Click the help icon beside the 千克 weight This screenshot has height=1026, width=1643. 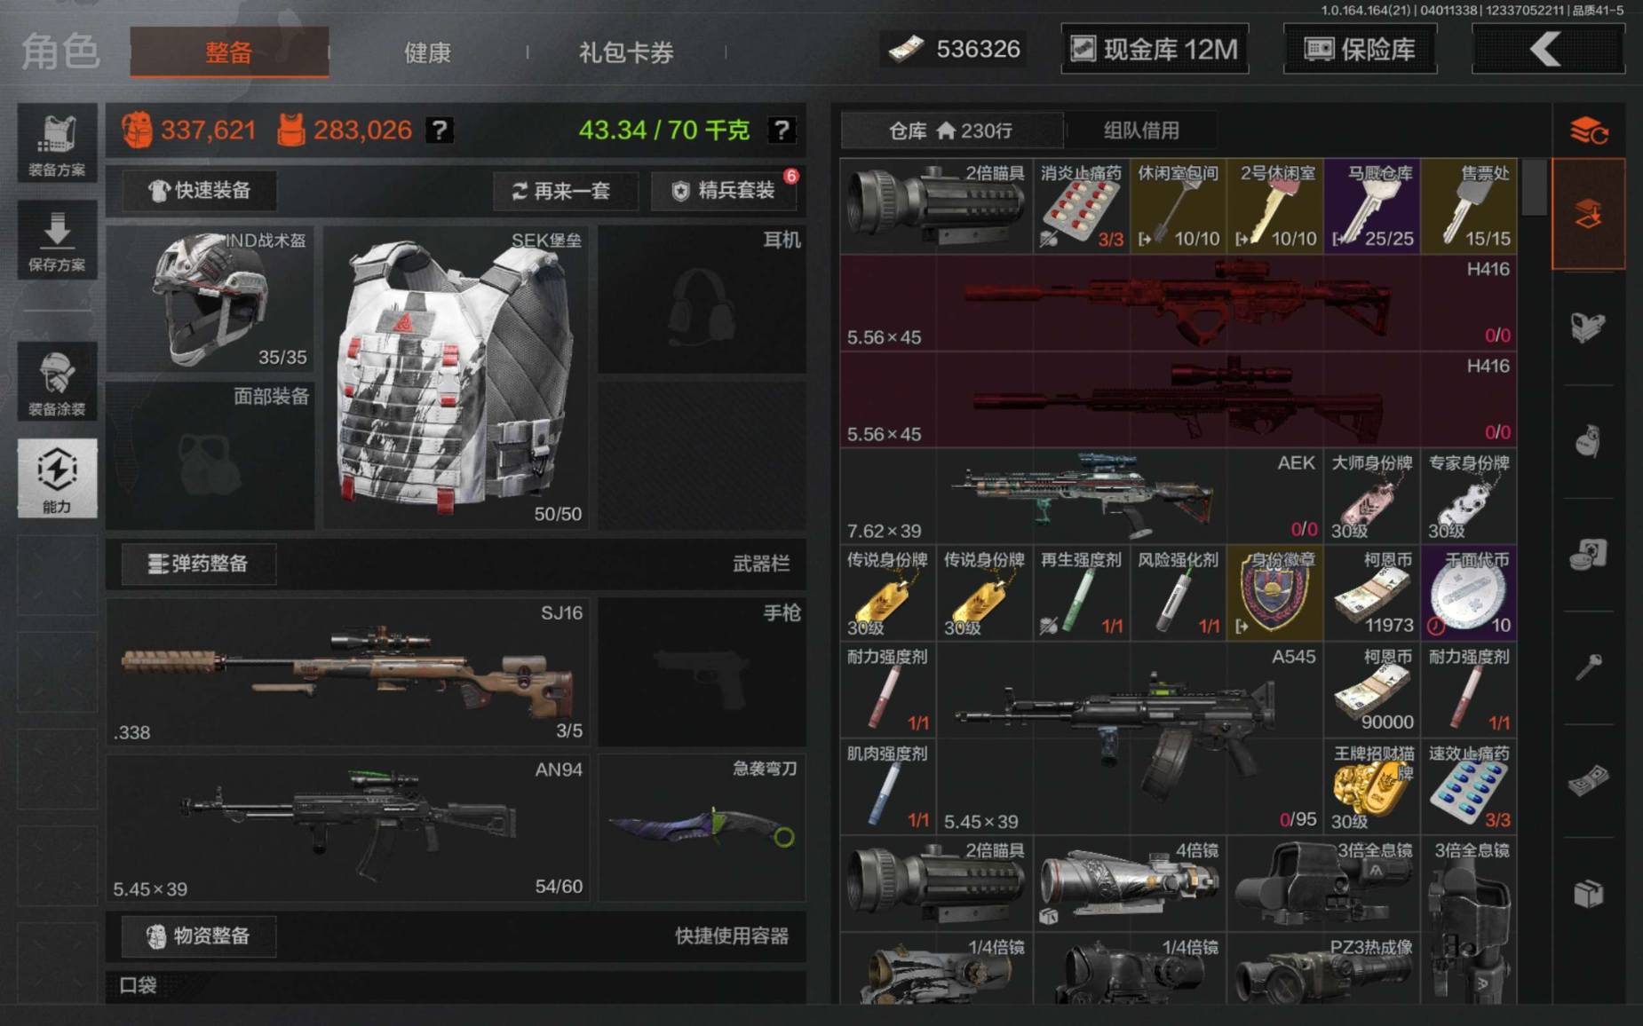[x=782, y=130]
